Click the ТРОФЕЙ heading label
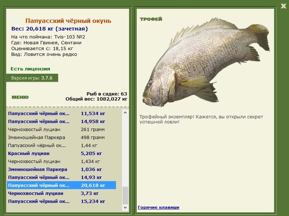This screenshot has width=289, height=216. [151, 19]
